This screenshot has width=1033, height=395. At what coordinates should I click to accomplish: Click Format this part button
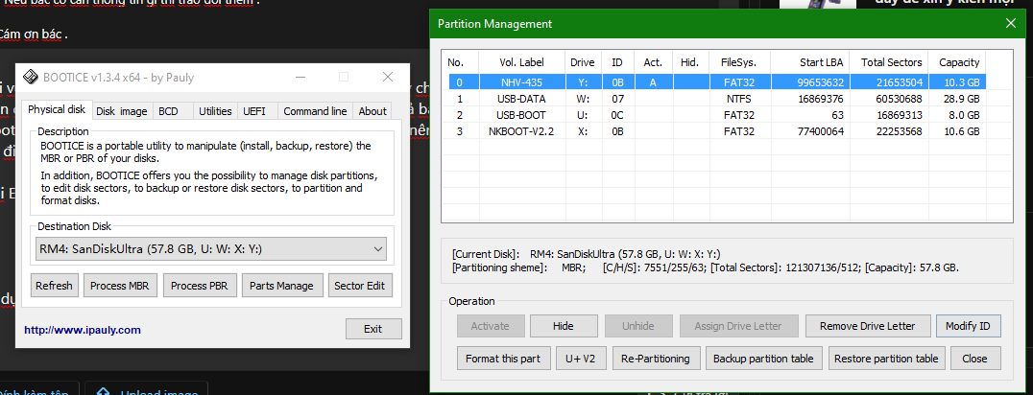coord(503,359)
